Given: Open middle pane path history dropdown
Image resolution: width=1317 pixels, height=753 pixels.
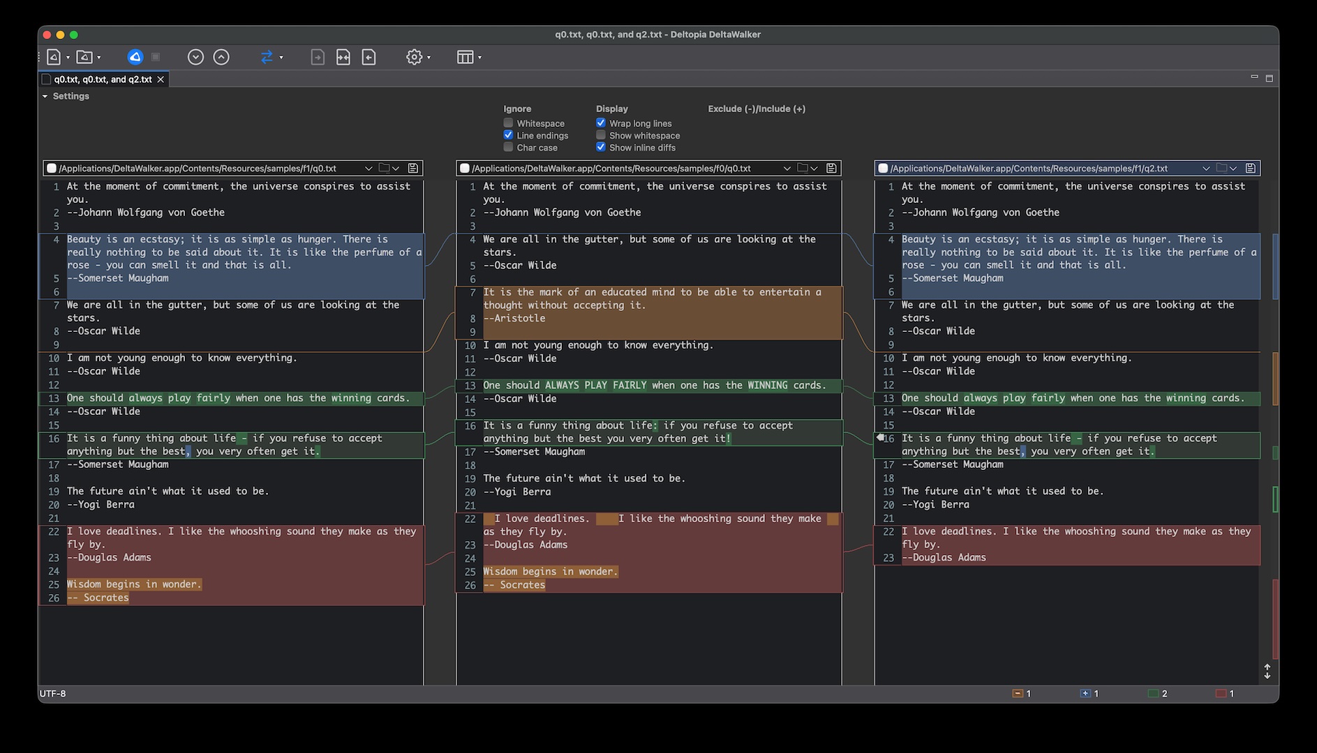Looking at the screenshot, I should point(787,168).
